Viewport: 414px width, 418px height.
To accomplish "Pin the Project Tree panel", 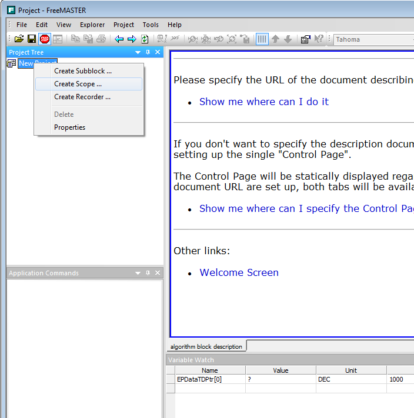I will pos(148,52).
